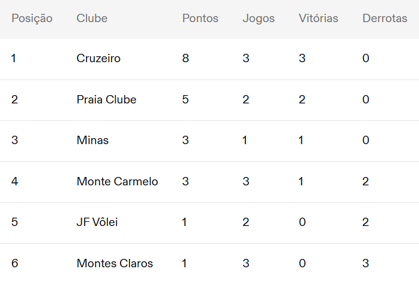Click the Derrotas column header

pos(385,19)
